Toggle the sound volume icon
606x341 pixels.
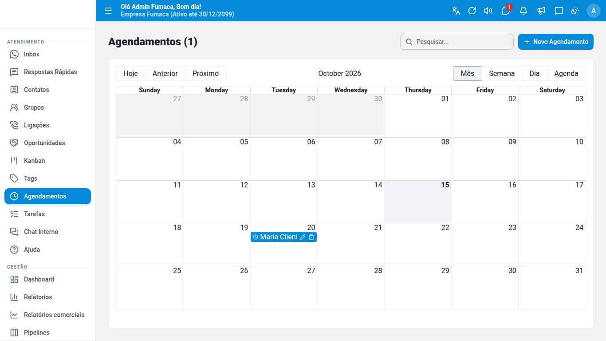[488, 11]
